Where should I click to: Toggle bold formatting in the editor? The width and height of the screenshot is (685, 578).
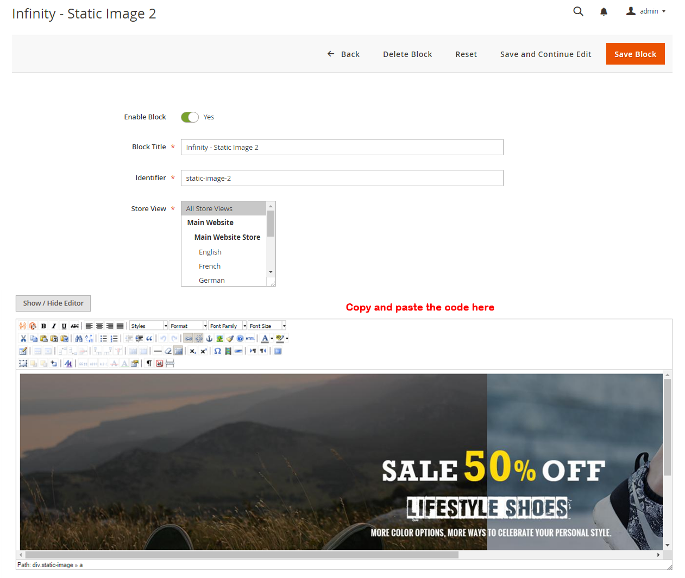tap(43, 326)
